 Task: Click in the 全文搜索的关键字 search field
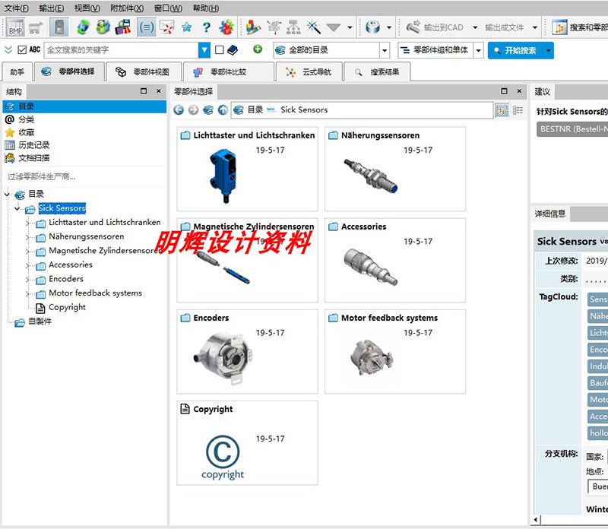tap(121, 50)
